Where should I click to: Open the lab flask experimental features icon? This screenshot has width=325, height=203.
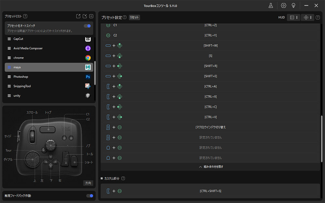coord(270,6)
